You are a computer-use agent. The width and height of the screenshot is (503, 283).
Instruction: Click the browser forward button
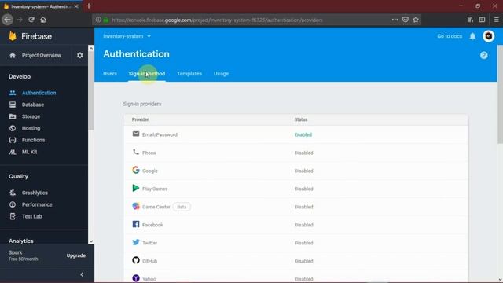coord(20,20)
